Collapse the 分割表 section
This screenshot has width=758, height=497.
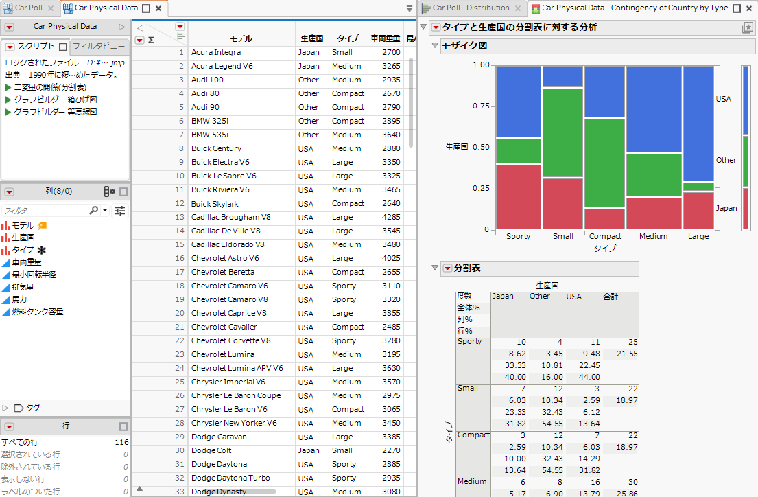point(435,268)
